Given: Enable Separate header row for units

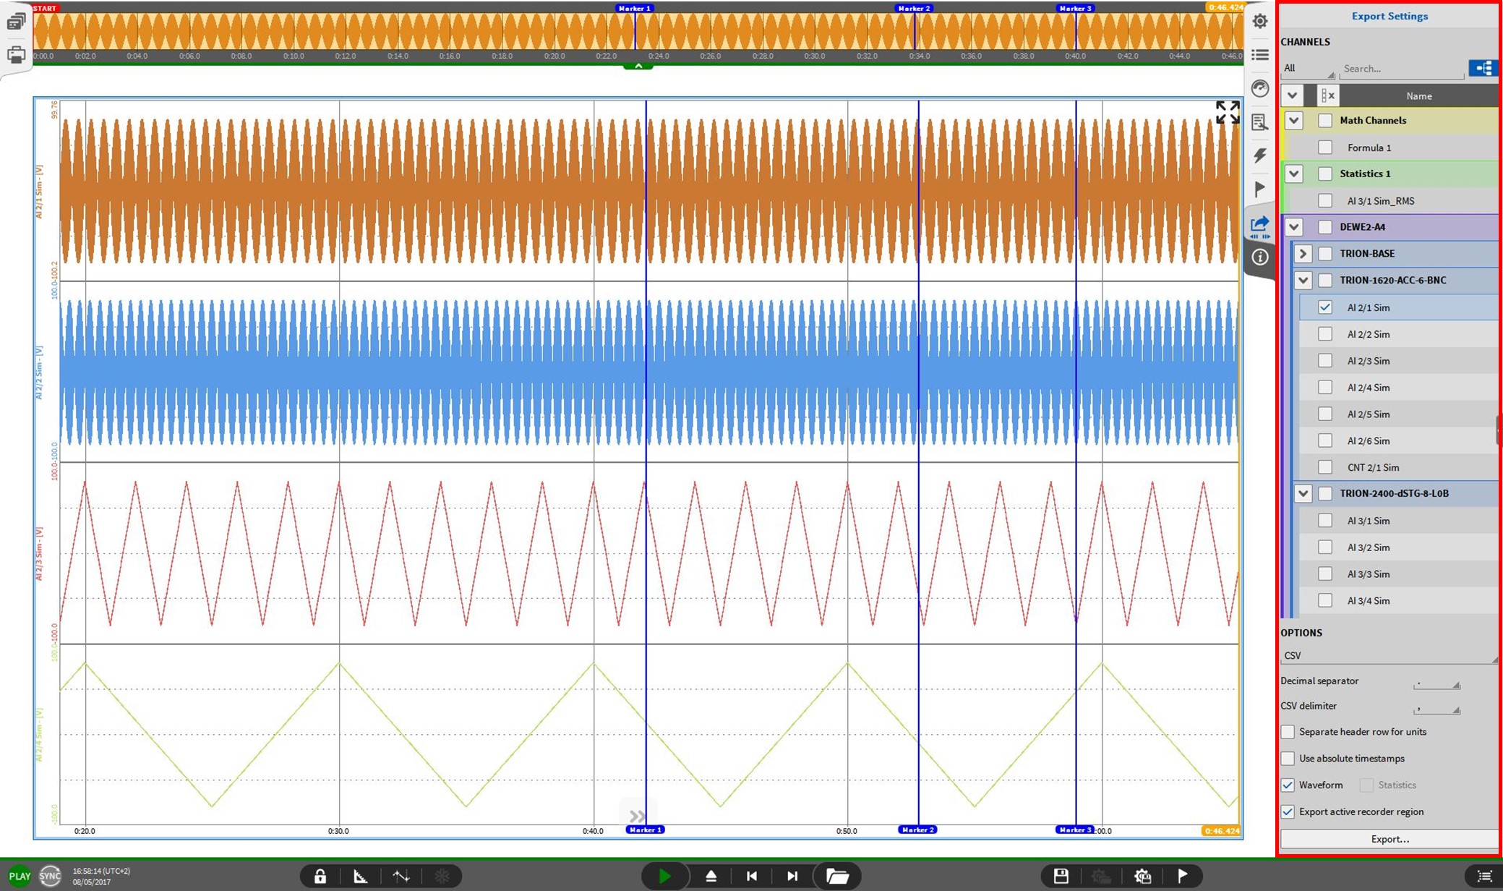Looking at the screenshot, I should tap(1288, 732).
